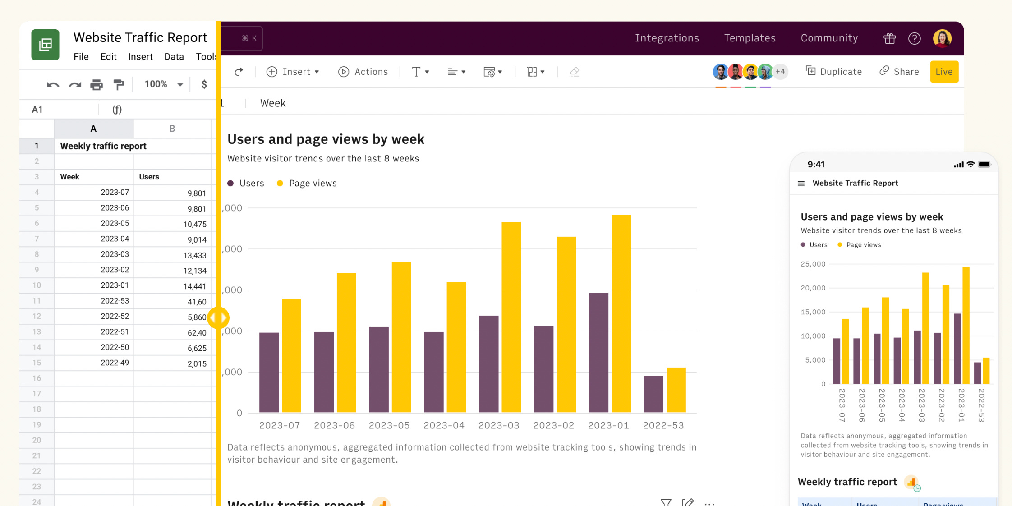This screenshot has width=1012, height=506.
Task: Click 'Website Traffic Report' document title
Action: [x=140, y=37]
